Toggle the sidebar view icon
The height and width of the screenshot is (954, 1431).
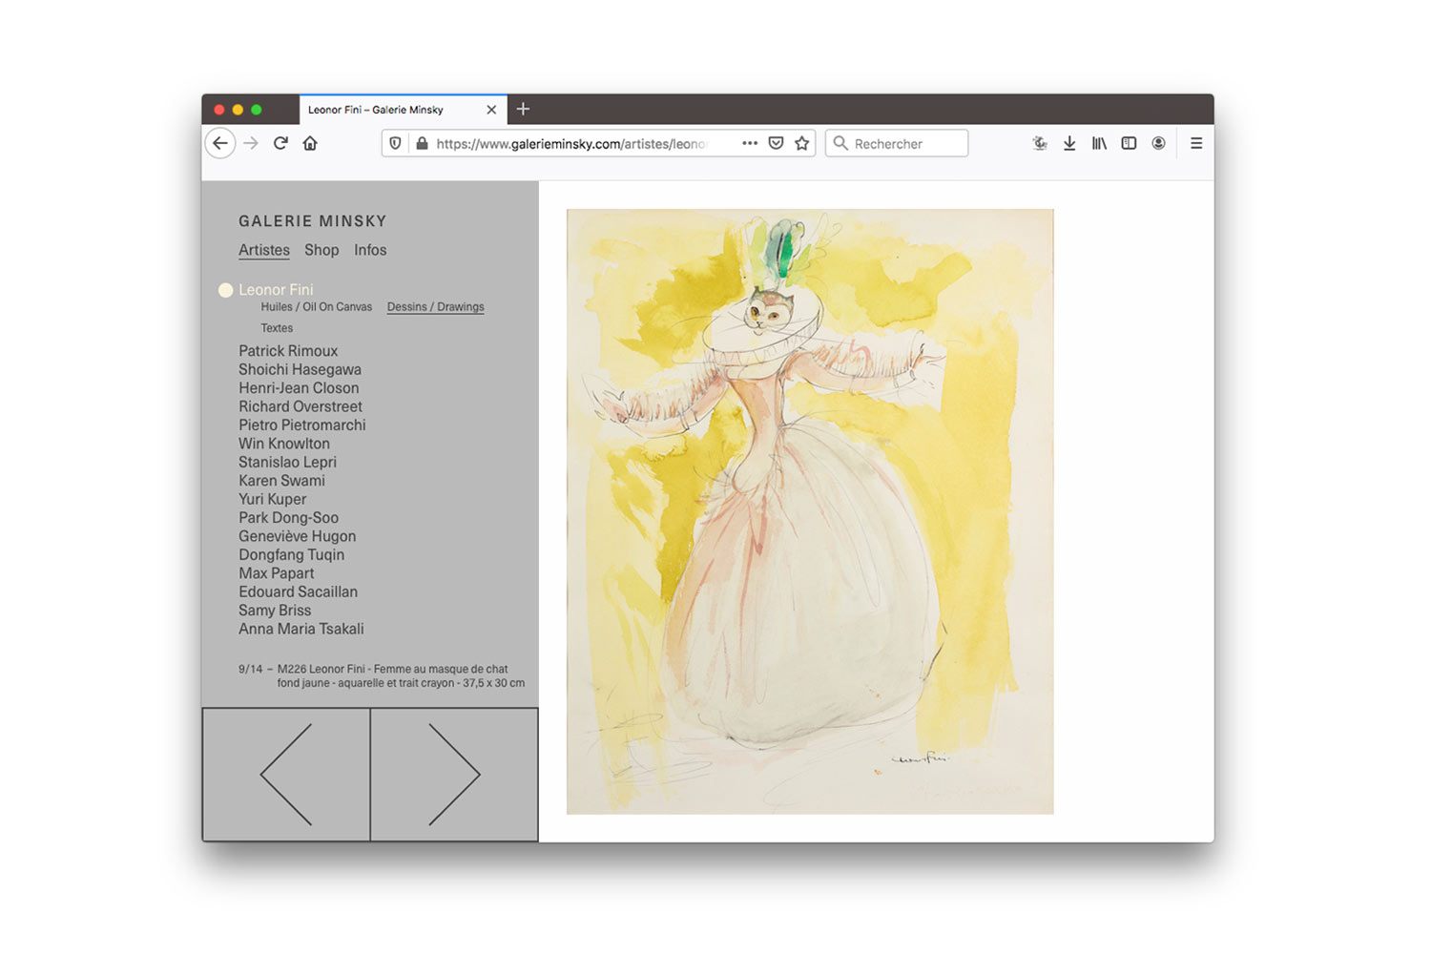1129,143
